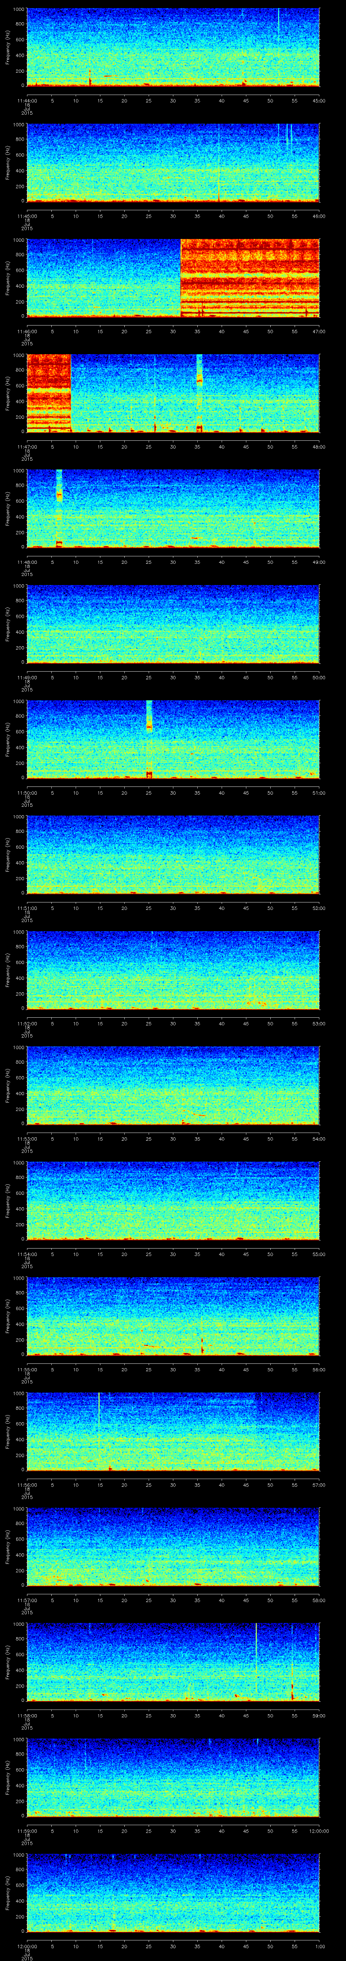Viewport: 346px width, 1961px height.
Task: Select the 11:46:00 time label
Action: pos(27,331)
